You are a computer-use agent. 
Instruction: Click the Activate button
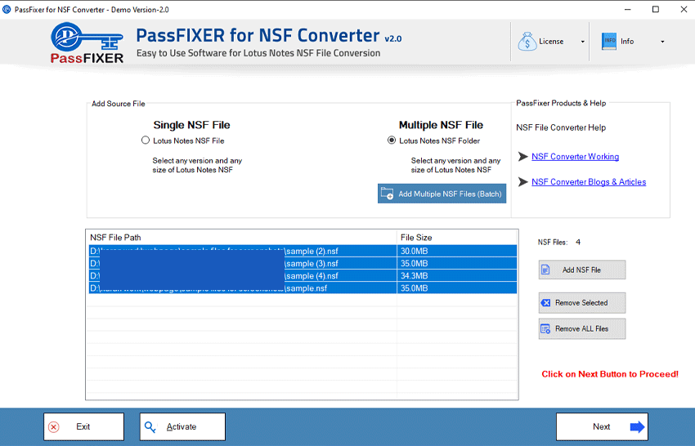click(182, 426)
